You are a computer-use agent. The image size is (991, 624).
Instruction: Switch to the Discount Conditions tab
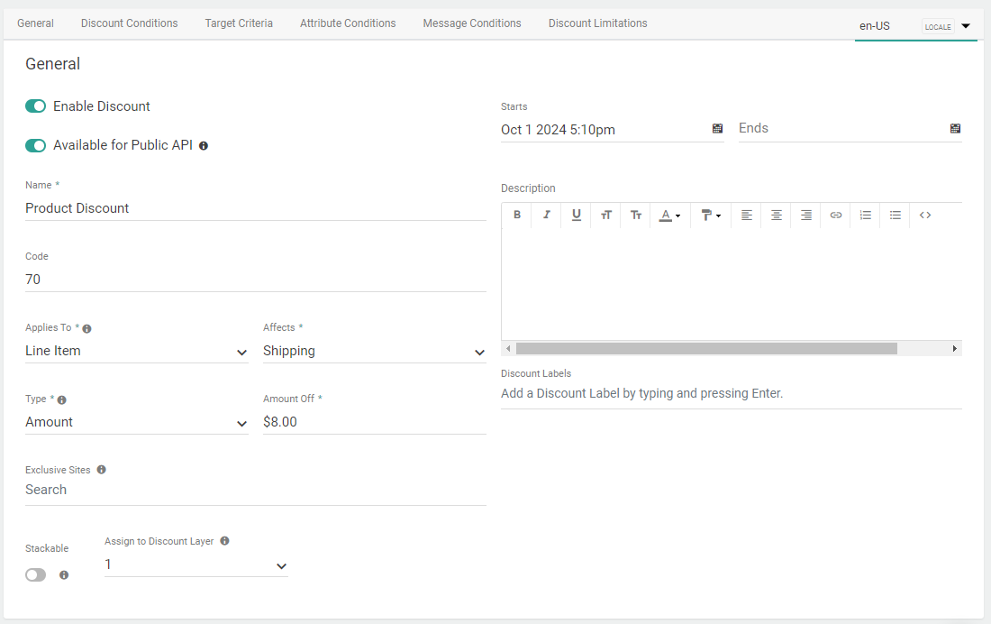[x=129, y=23]
